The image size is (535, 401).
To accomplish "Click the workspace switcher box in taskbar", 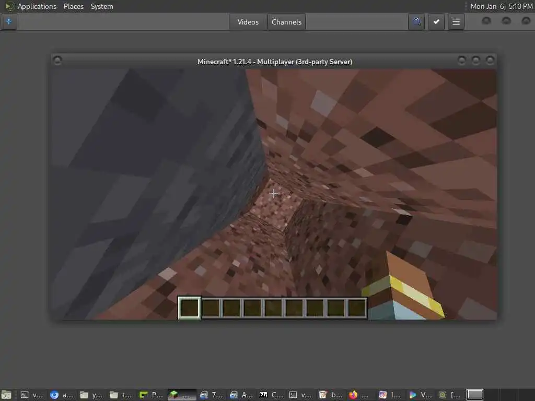I will point(475,395).
